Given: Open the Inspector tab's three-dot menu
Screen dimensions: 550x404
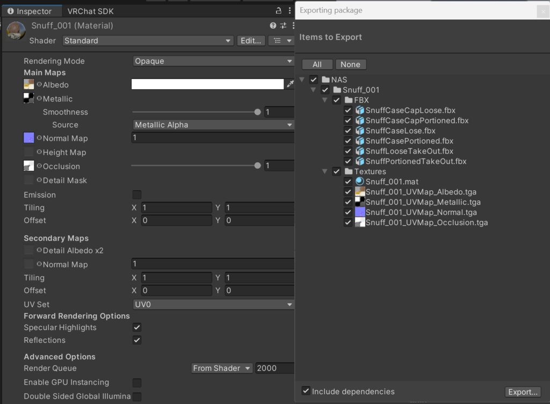Looking at the screenshot, I should (290, 11).
